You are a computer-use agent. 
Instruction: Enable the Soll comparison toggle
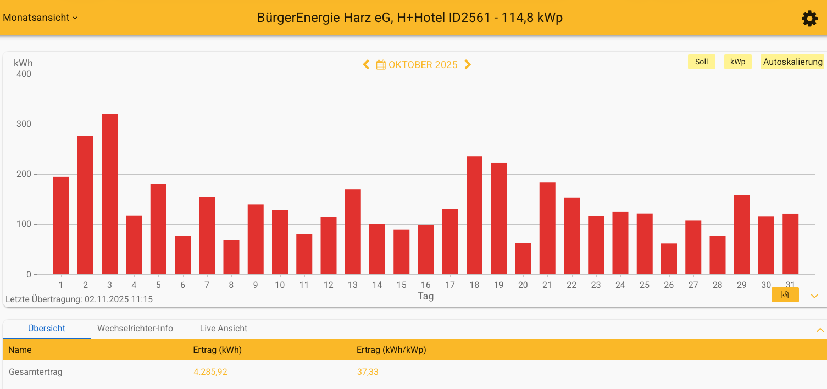point(701,62)
